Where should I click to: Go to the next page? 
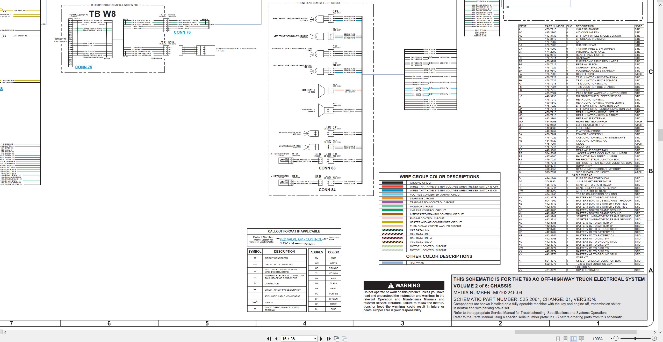[x=321, y=339]
